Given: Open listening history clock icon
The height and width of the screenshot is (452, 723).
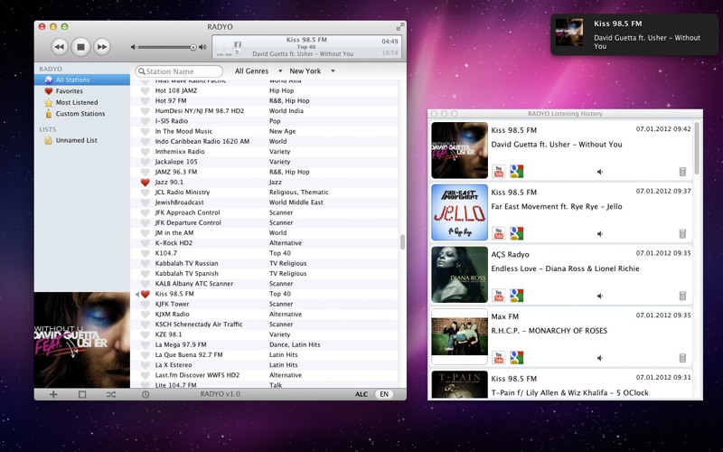Looking at the screenshot, I should click(x=146, y=394).
